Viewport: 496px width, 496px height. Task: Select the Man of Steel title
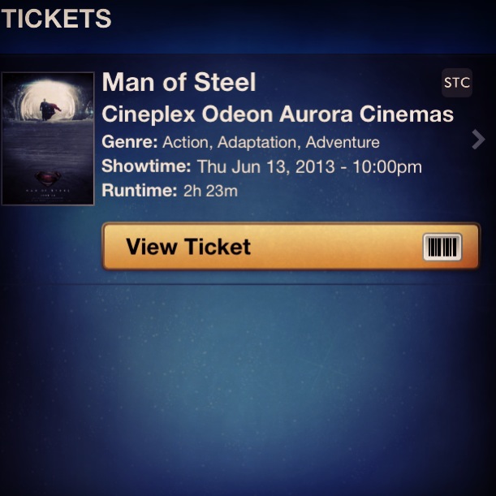[179, 82]
